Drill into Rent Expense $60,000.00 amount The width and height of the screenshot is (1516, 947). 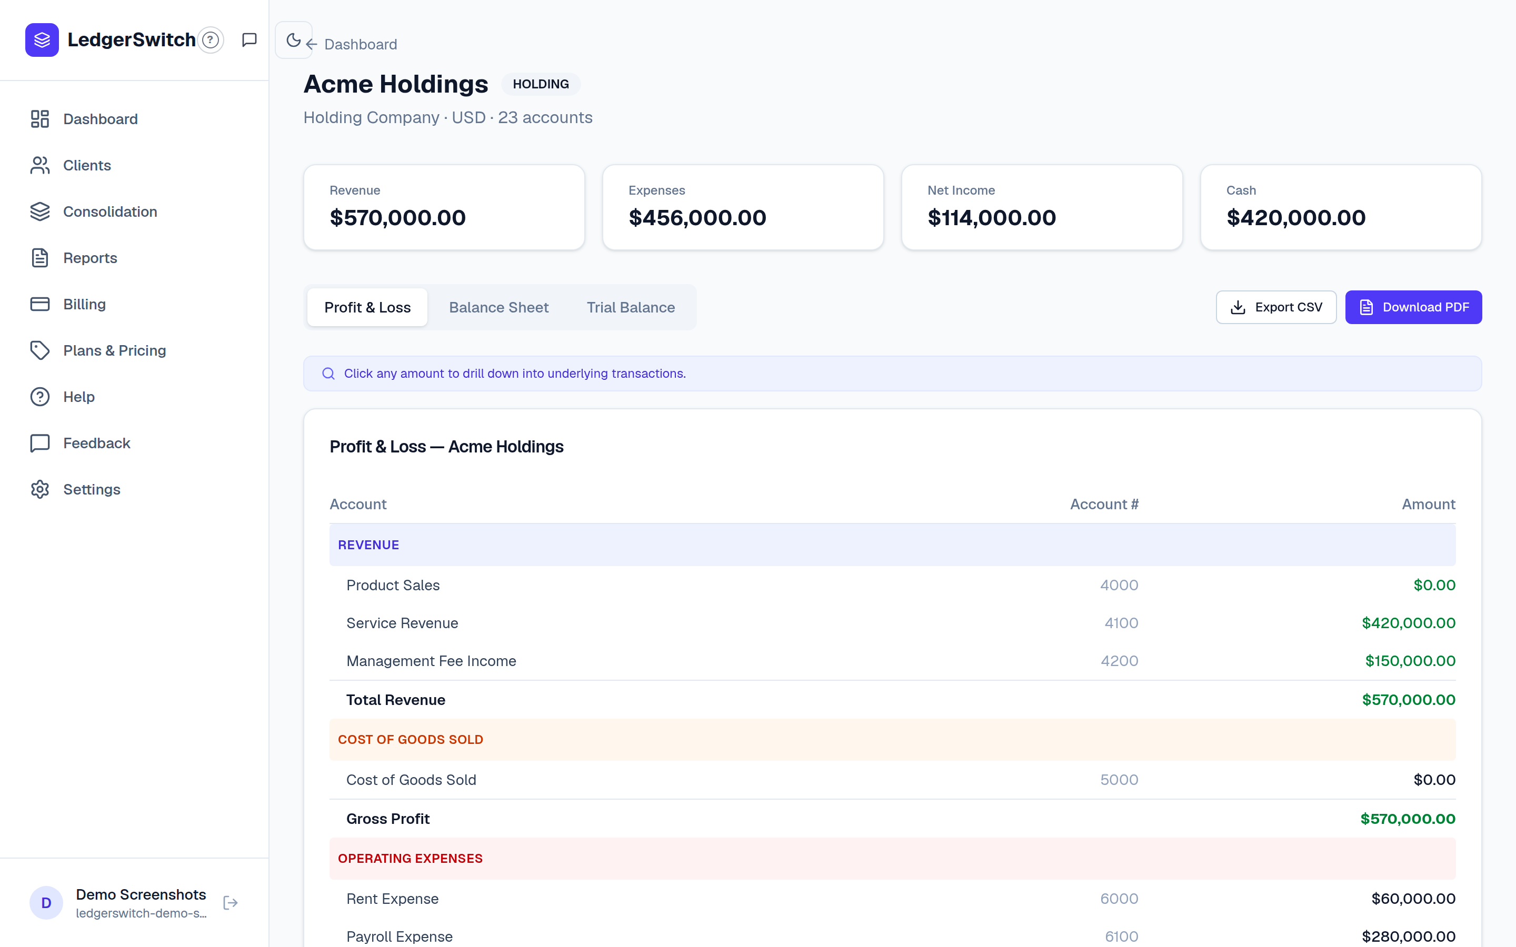pos(1413,899)
